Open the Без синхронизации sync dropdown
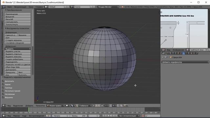The width and height of the screenshot is (210, 118). pos(129,116)
